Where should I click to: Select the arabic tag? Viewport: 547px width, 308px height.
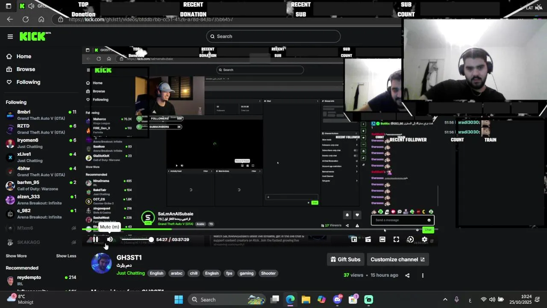pyautogui.click(x=176, y=273)
